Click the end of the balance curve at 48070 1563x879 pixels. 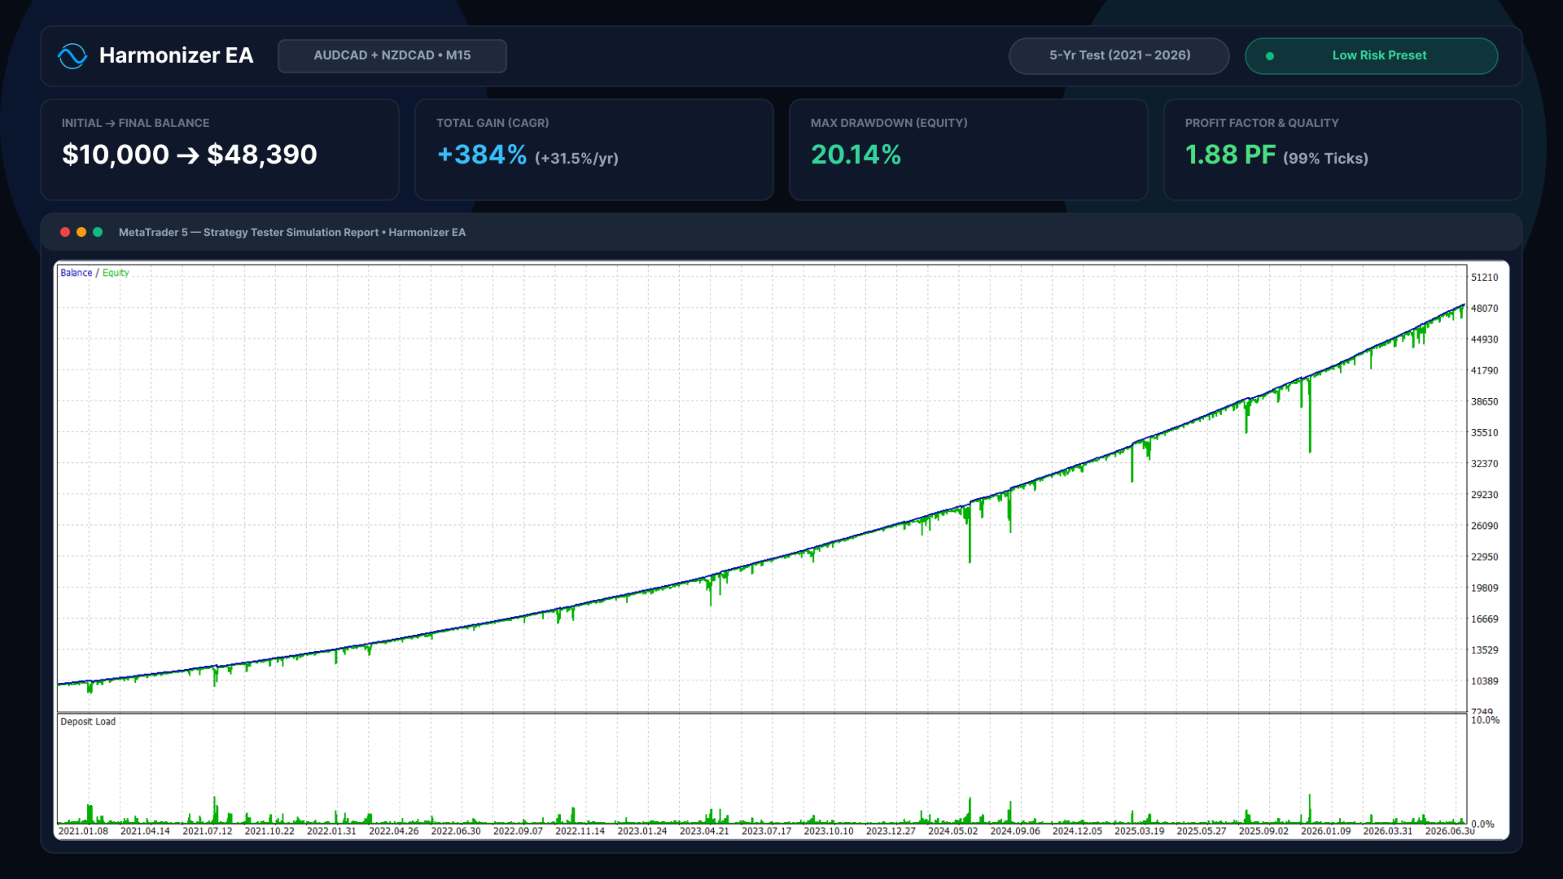1463,305
